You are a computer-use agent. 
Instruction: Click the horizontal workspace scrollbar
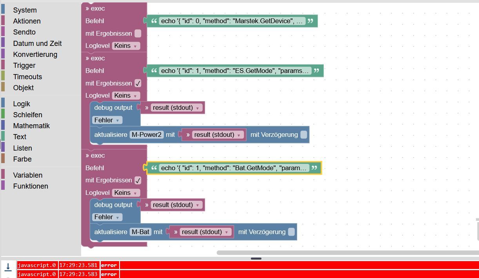(x=347, y=253)
